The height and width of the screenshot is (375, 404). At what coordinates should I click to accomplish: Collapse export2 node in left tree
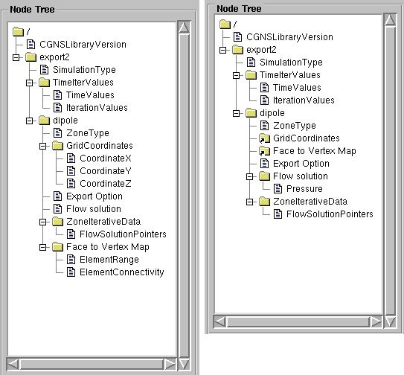click(16, 57)
